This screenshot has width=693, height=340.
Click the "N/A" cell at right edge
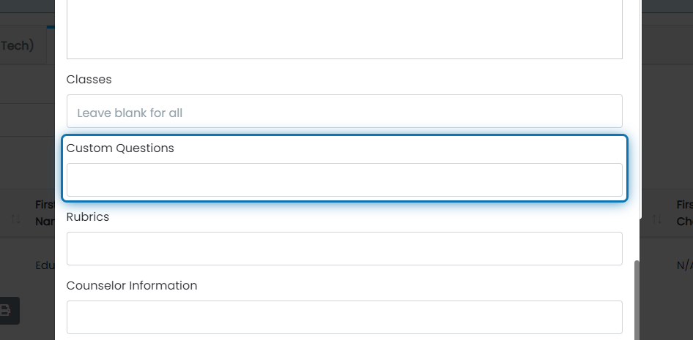(685, 265)
